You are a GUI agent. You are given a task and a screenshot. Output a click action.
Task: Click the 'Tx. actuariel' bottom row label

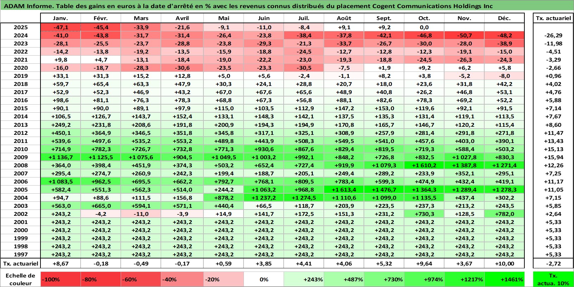click(20, 263)
